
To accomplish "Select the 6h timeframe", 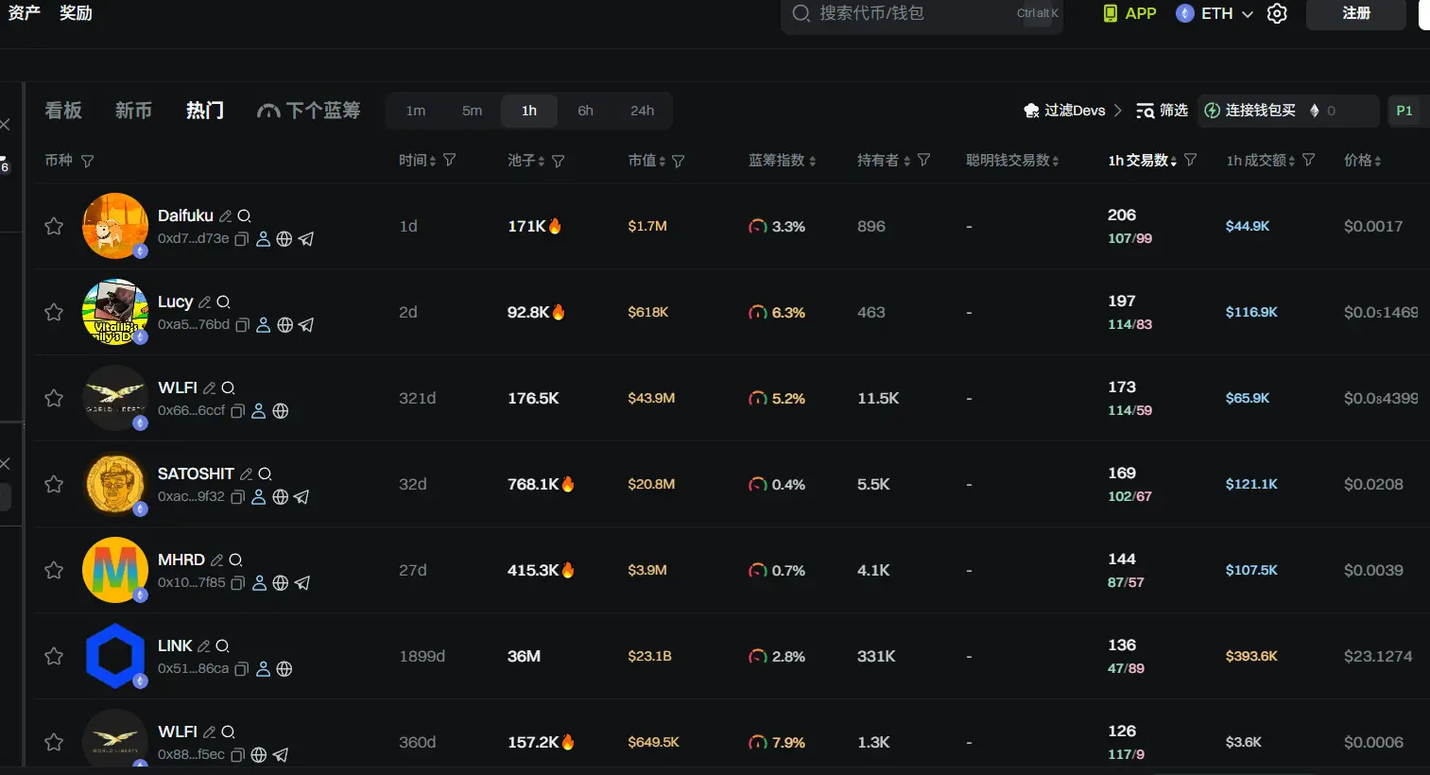I will click(x=586, y=111).
